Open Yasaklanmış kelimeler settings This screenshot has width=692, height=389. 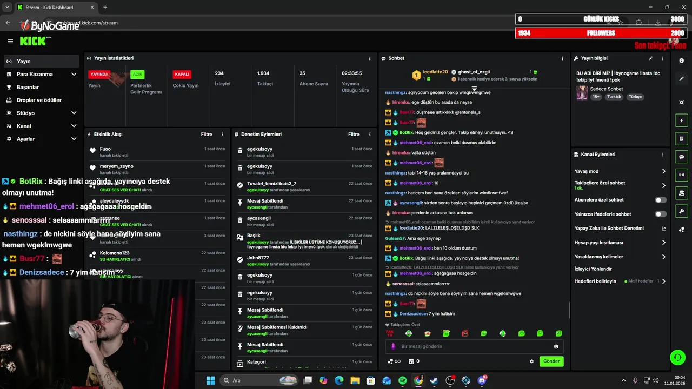click(620, 257)
